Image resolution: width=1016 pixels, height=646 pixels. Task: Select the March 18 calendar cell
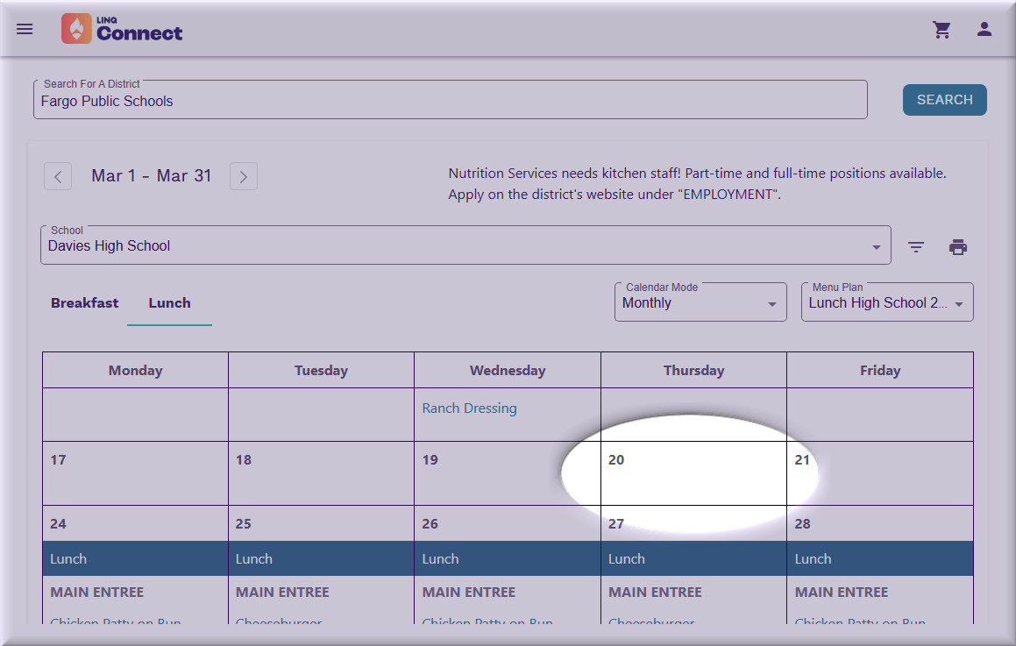(321, 473)
